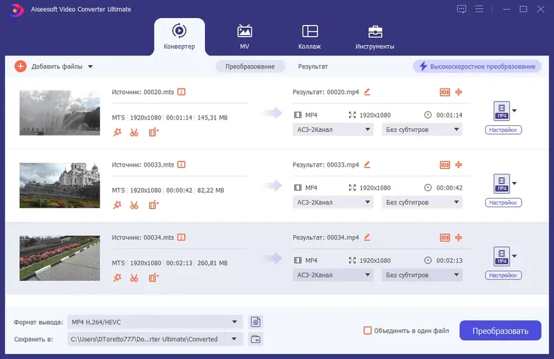The height and width of the screenshot is (359, 554).
Task: Open info for source 00020.mts
Action: tap(181, 92)
